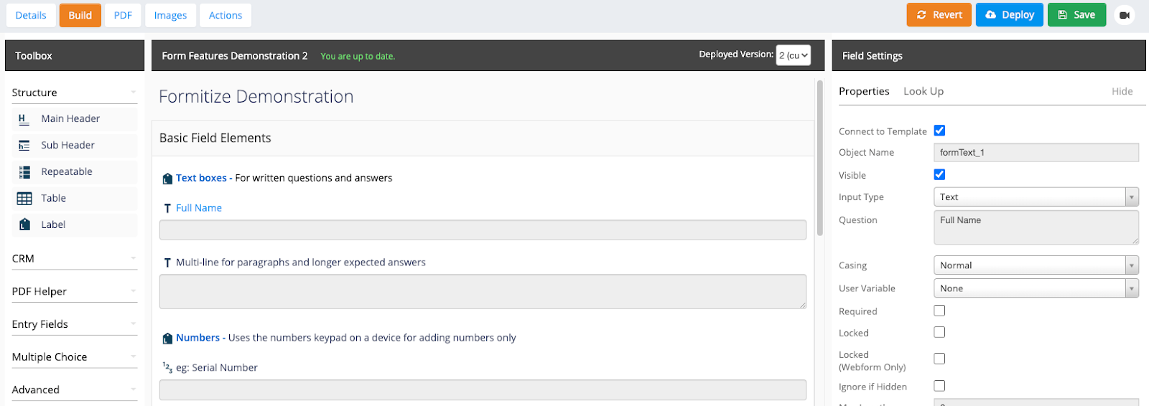Expand the CRM toolbox section
Screen dimensions: 1149x406
tap(75, 258)
